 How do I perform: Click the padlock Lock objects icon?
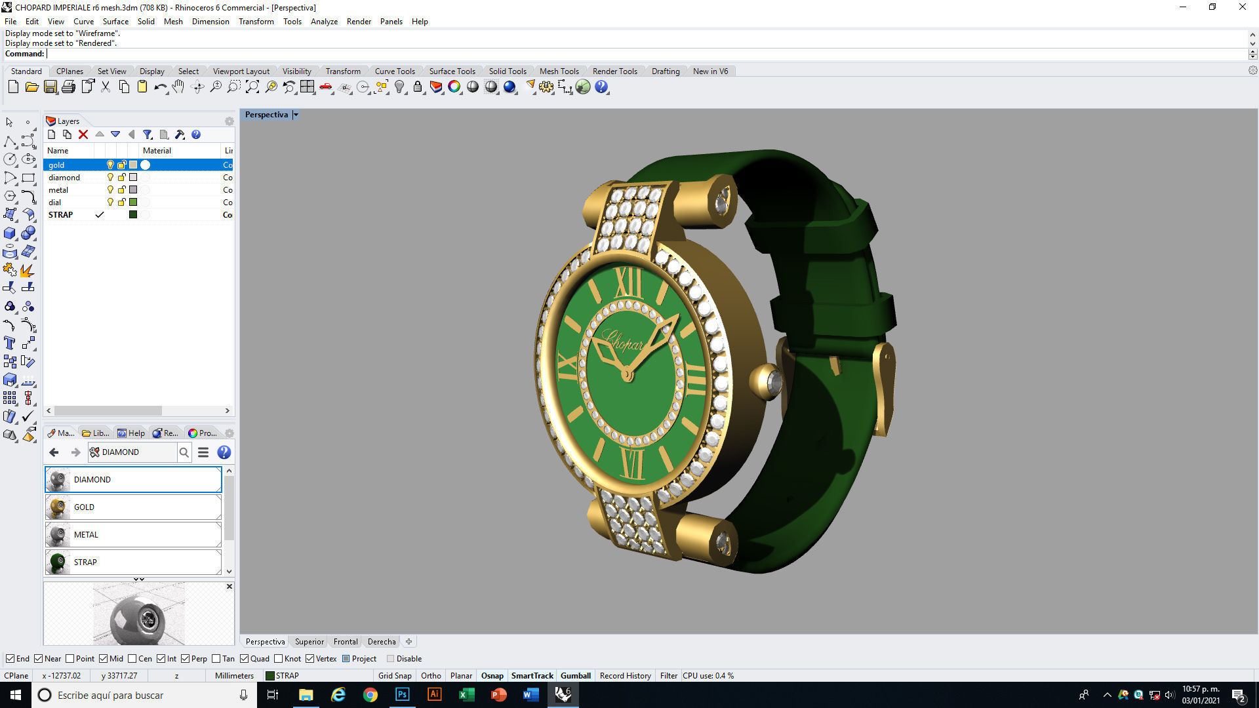pos(418,87)
